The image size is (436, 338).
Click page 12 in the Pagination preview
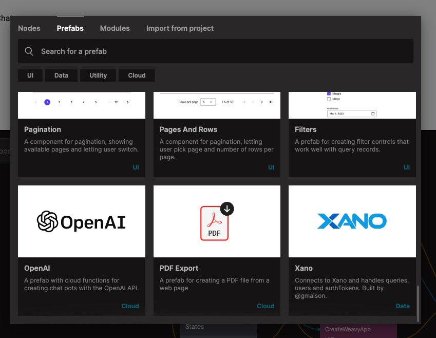point(116,102)
